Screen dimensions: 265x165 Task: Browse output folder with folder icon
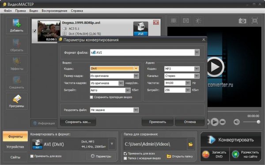[x=191, y=144]
